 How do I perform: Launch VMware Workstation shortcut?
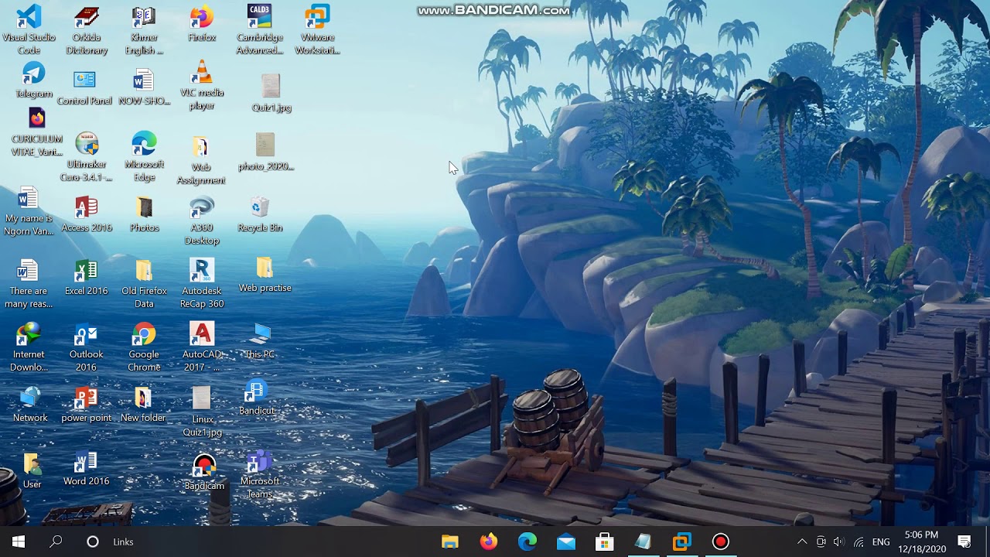317,29
